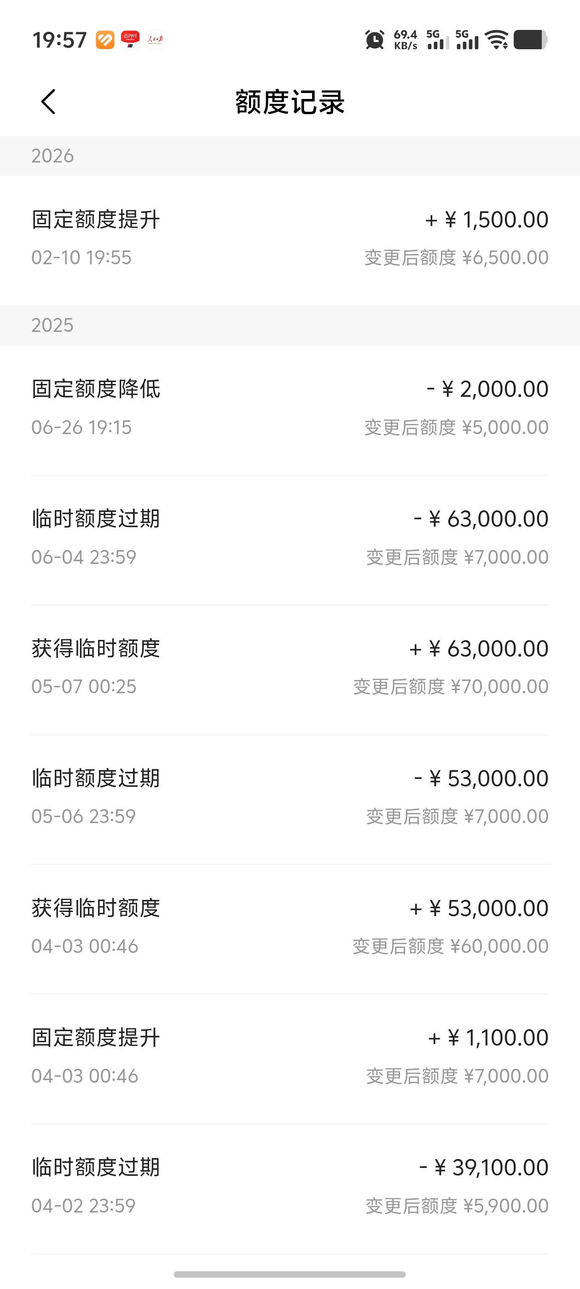Tap the 69.4 KB/s network speed indicator
This screenshot has height=1289, width=580.
click(x=406, y=40)
